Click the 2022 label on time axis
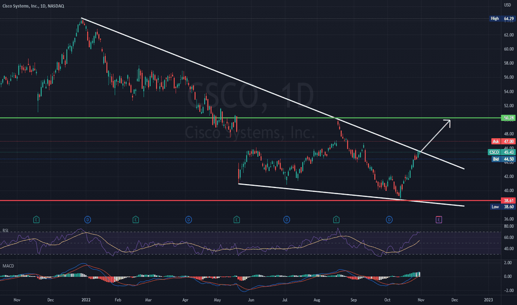Image resolution: width=517 pixels, height=305 pixels. coord(86,299)
